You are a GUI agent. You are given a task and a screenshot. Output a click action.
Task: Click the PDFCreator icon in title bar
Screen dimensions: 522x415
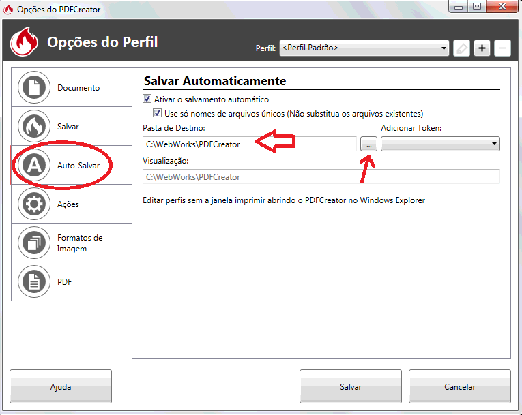[x=8, y=10]
